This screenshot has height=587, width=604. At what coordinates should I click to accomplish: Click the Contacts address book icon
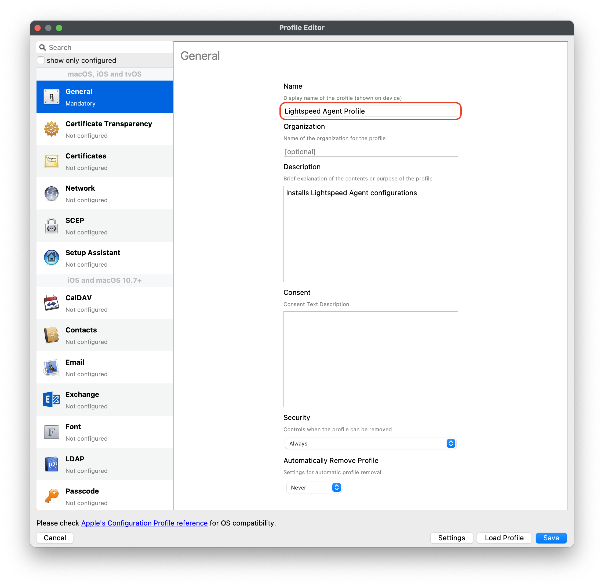point(52,335)
